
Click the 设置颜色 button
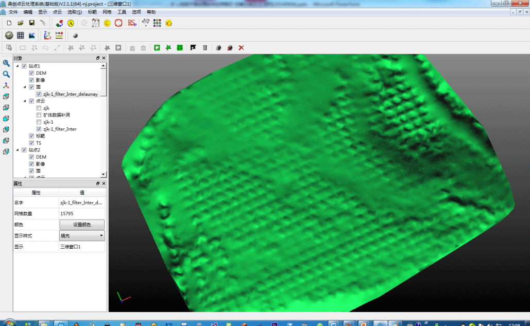coord(82,225)
